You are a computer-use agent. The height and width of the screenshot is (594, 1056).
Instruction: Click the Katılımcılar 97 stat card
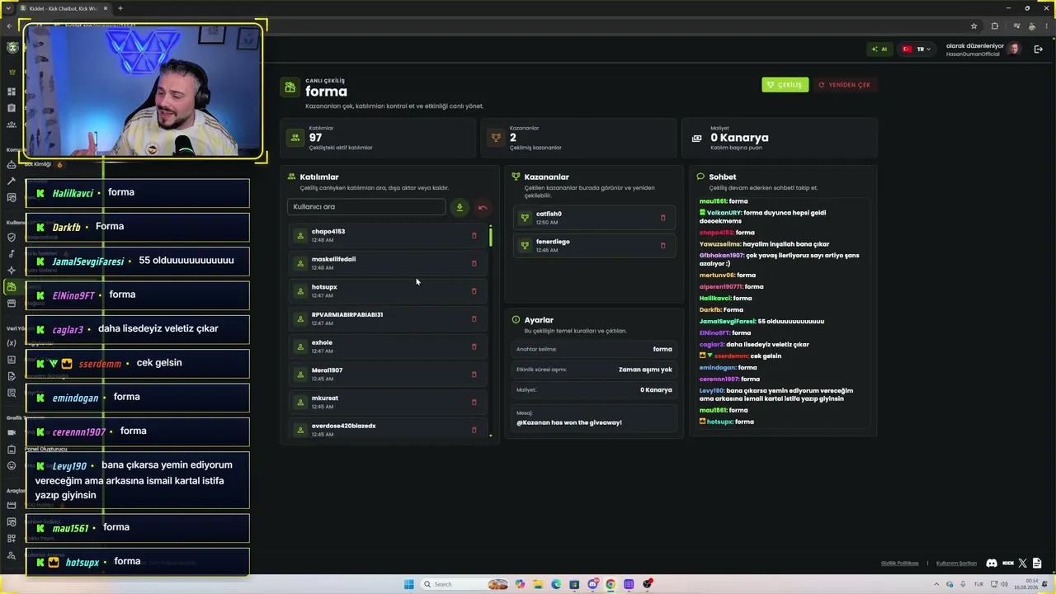(379, 138)
